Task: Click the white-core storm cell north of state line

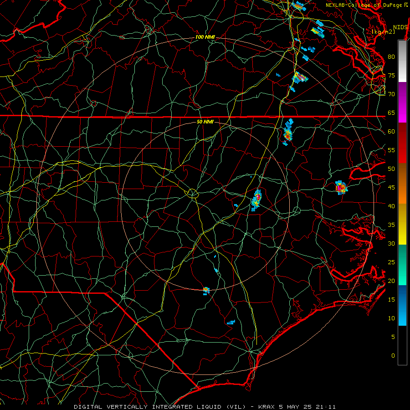Action: [300, 77]
